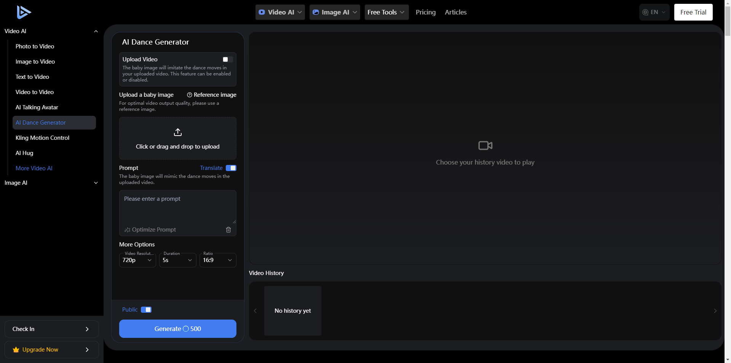The width and height of the screenshot is (731, 363).
Task: Click the camera icon inside the Video AI nav button
Action: 262,12
